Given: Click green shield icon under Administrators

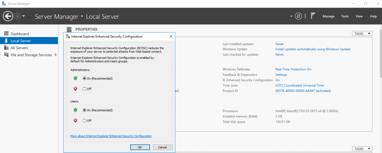Looking at the screenshot, I should coord(75,78).
